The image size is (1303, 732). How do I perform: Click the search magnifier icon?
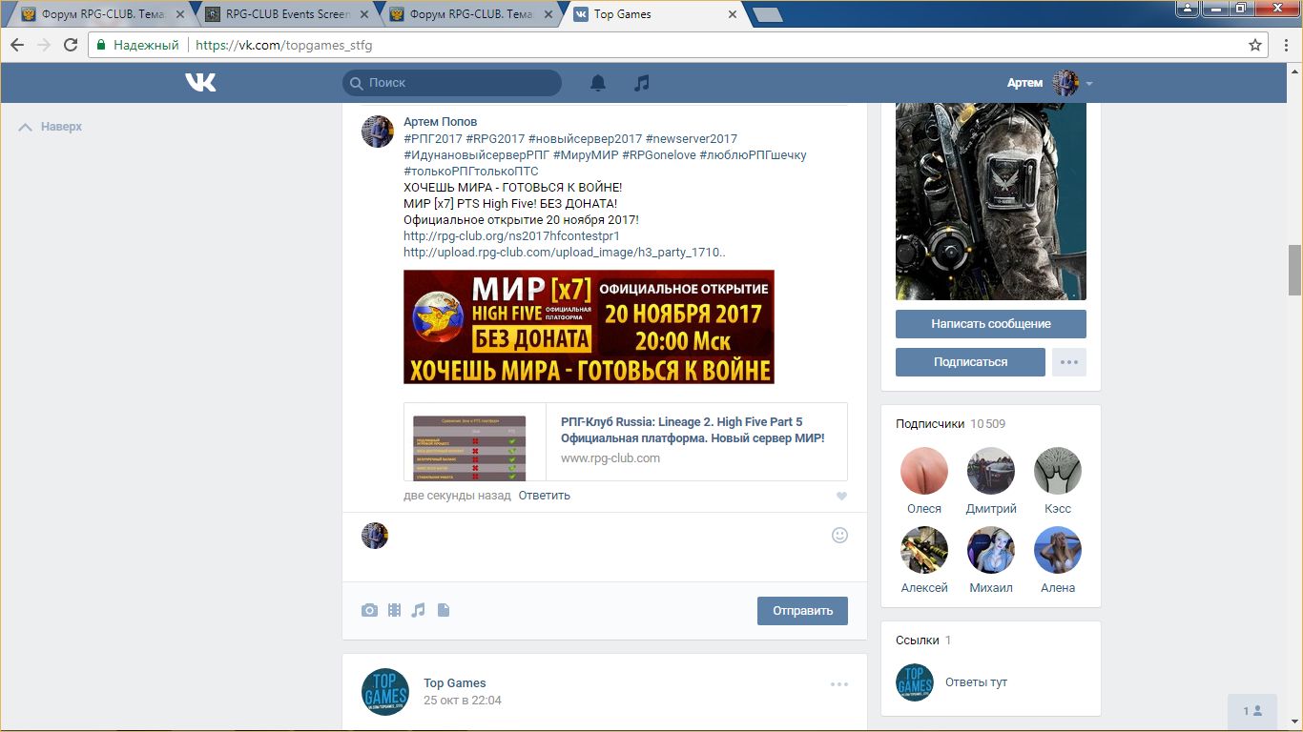pyautogui.click(x=357, y=83)
